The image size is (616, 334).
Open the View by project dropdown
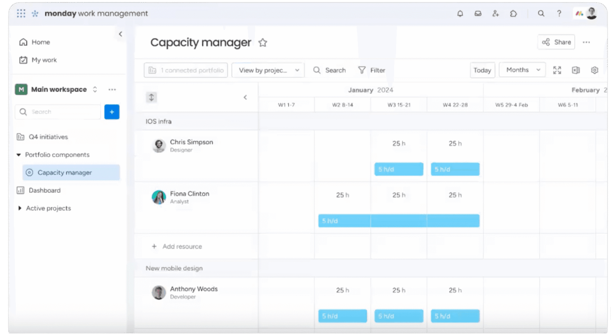pyautogui.click(x=268, y=70)
